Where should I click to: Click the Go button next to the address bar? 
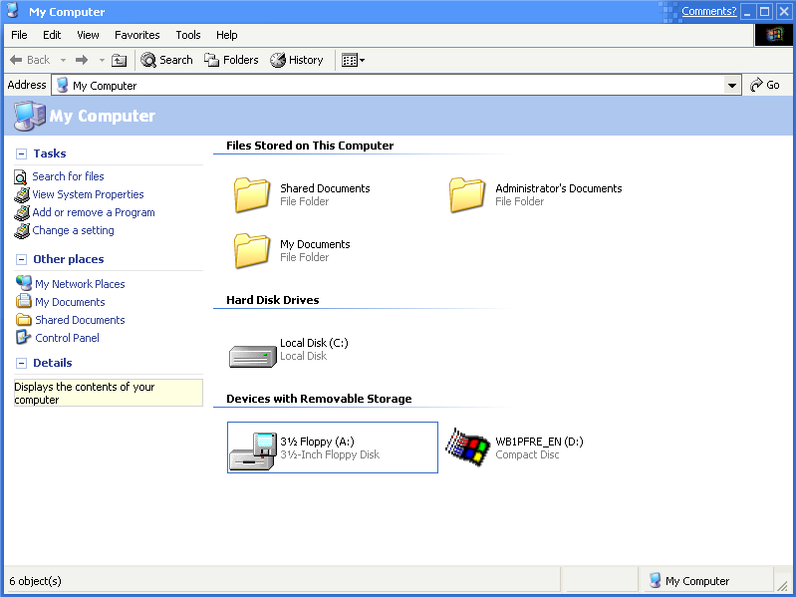(x=765, y=86)
